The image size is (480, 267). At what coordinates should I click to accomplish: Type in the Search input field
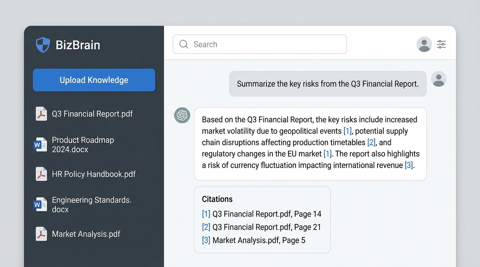coord(265,44)
